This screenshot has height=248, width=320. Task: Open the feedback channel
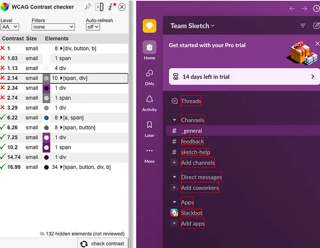(x=192, y=141)
